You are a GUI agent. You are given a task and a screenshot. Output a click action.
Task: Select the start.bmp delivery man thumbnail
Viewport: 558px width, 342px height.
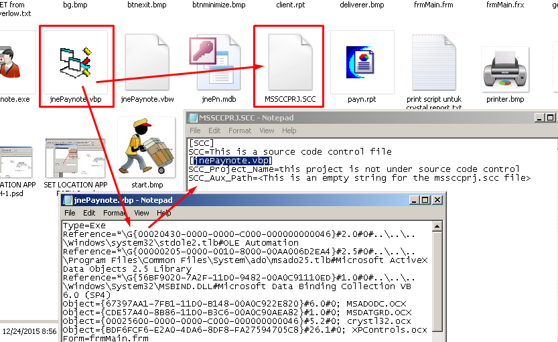click(147, 147)
